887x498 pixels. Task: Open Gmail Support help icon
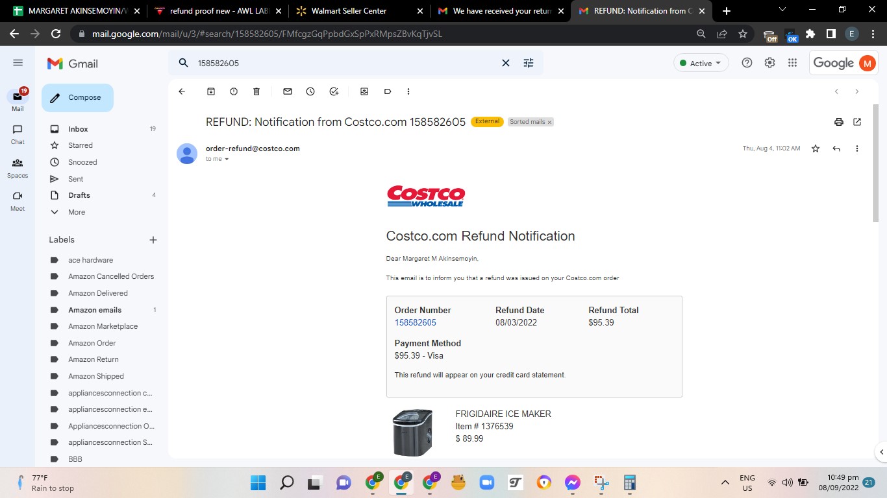click(x=747, y=63)
